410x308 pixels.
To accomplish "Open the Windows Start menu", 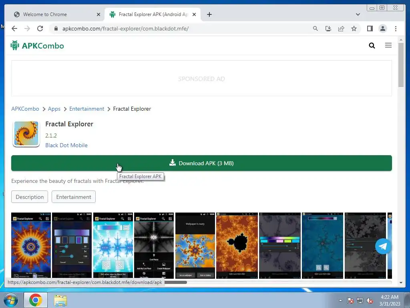I will (x=10, y=300).
